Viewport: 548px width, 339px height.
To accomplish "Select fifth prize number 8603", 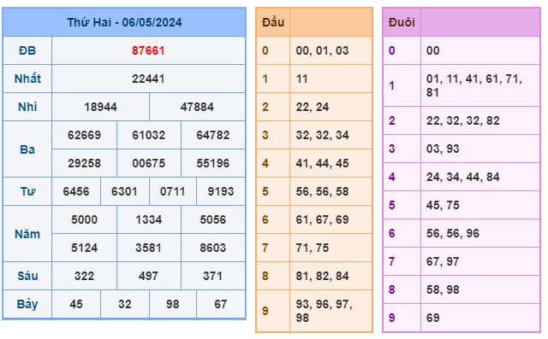I will point(213,248).
